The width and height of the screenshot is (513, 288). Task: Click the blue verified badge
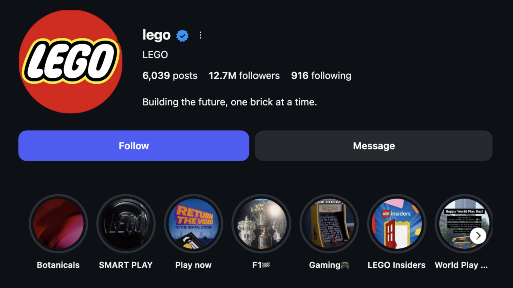click(183, 35)
